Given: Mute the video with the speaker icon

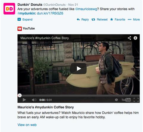Looking at the screenshot, I should point(34,100).
